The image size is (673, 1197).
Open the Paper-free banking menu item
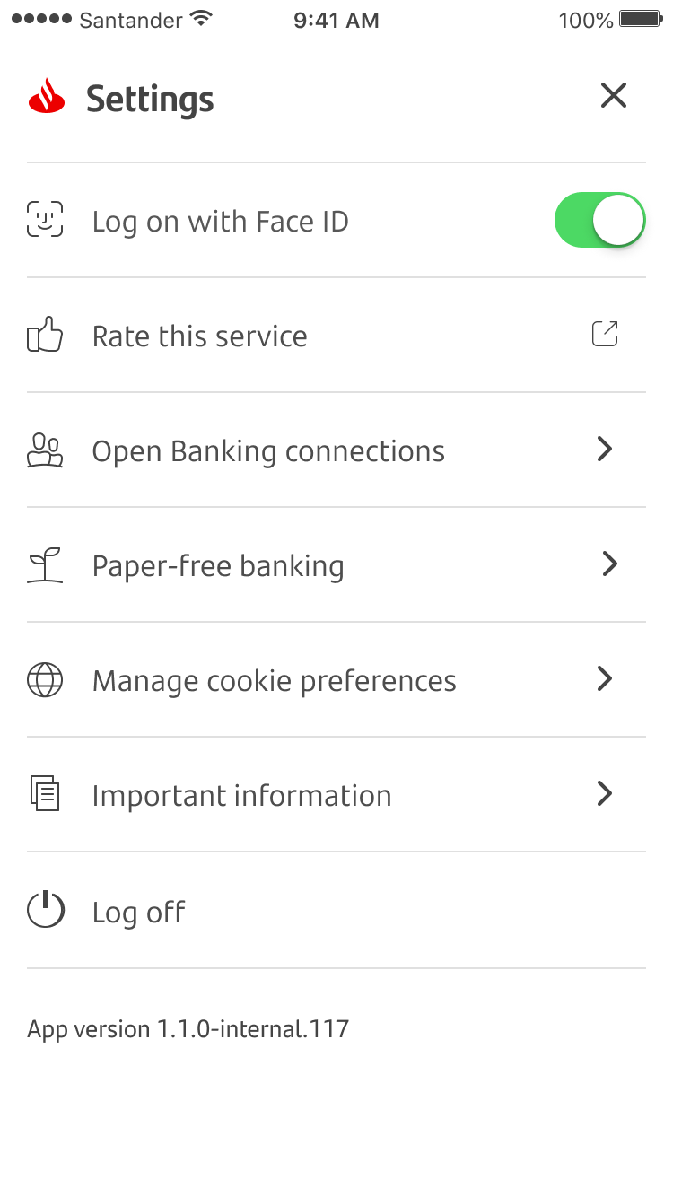coord(218,566)
